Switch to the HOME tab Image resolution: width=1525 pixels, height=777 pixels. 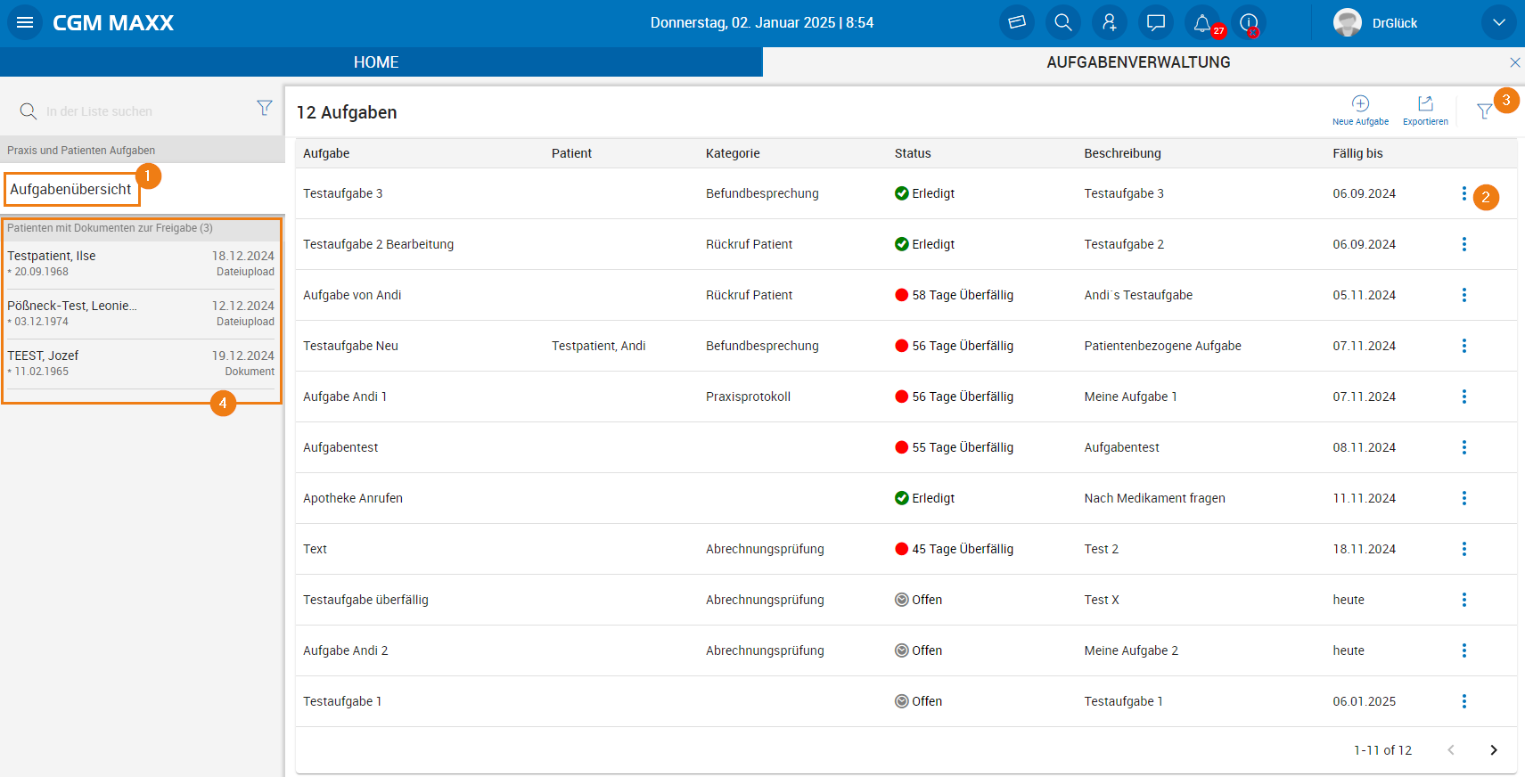click(x=376, y=62)
